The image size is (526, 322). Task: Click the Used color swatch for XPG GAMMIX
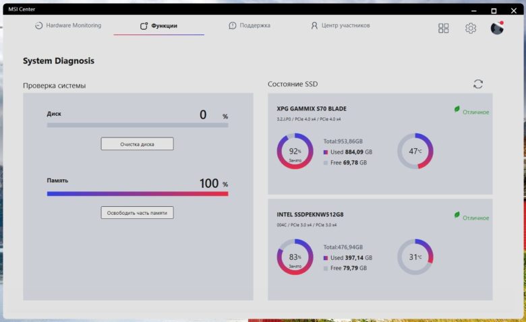point(326,152)
